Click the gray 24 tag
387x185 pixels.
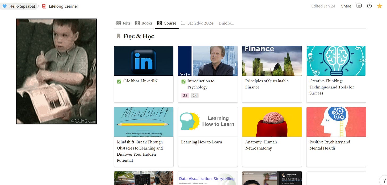click(195, 96)
